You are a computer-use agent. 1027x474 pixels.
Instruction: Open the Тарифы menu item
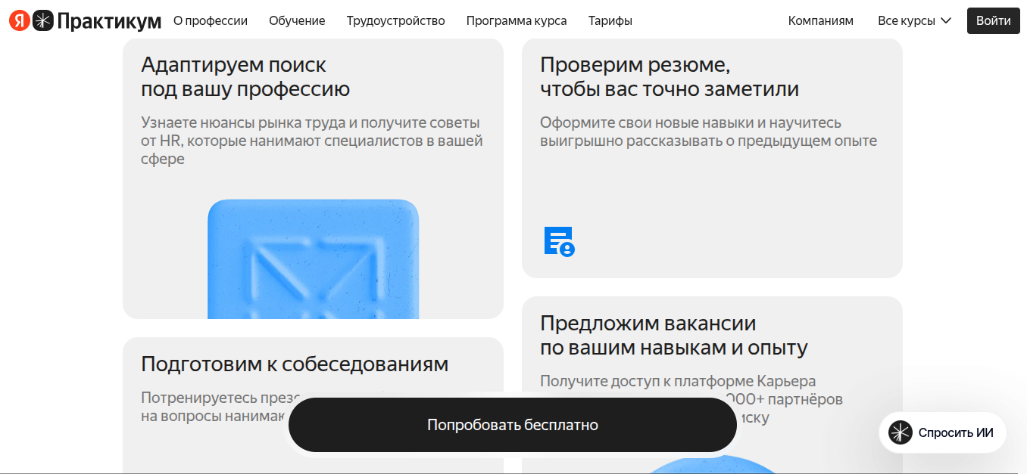[610, 20]
